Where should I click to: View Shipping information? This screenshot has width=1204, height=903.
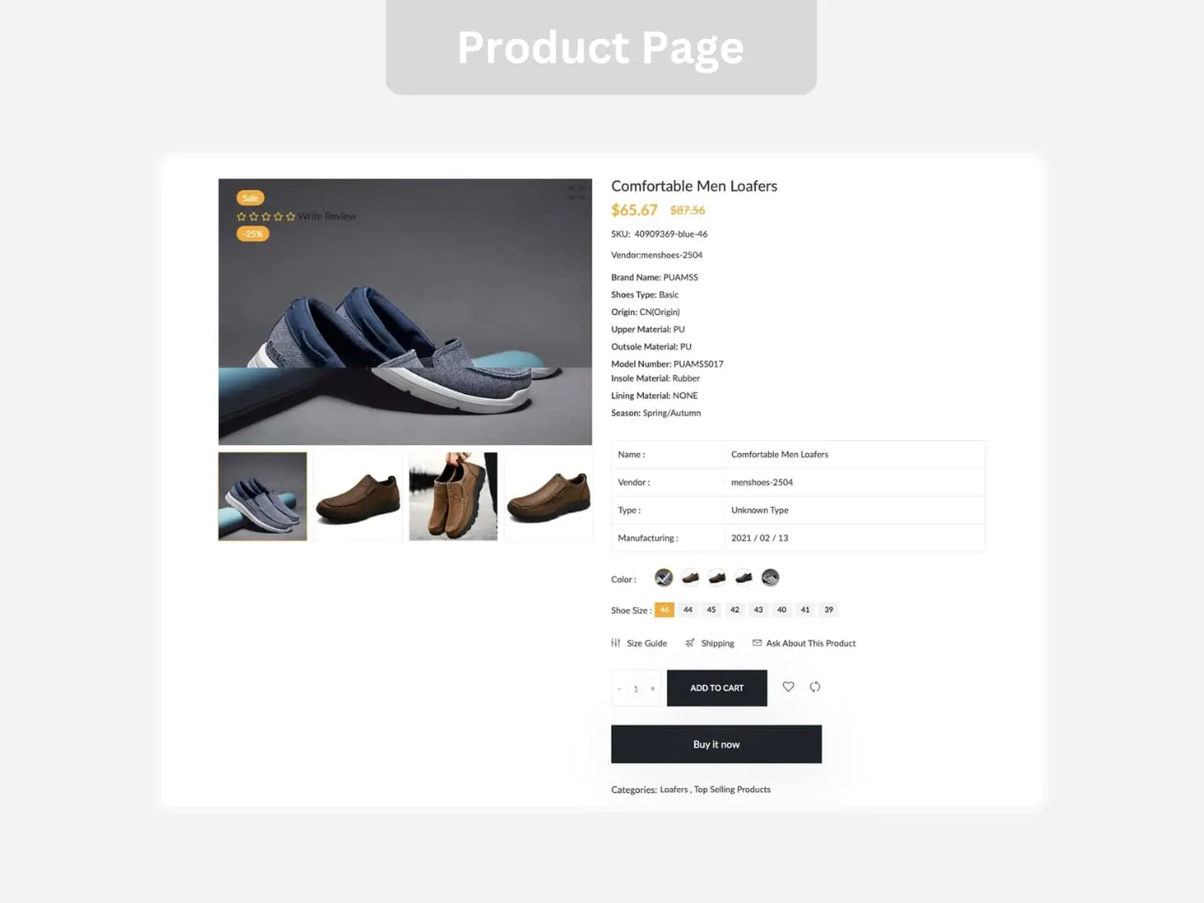click(x=710, y=643)
